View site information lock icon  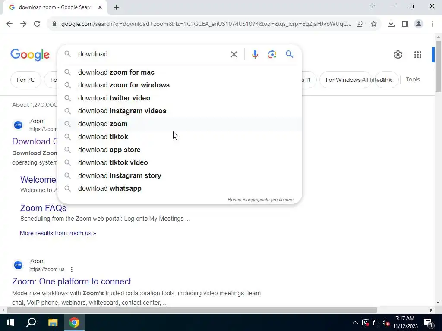tap(54, 24)
